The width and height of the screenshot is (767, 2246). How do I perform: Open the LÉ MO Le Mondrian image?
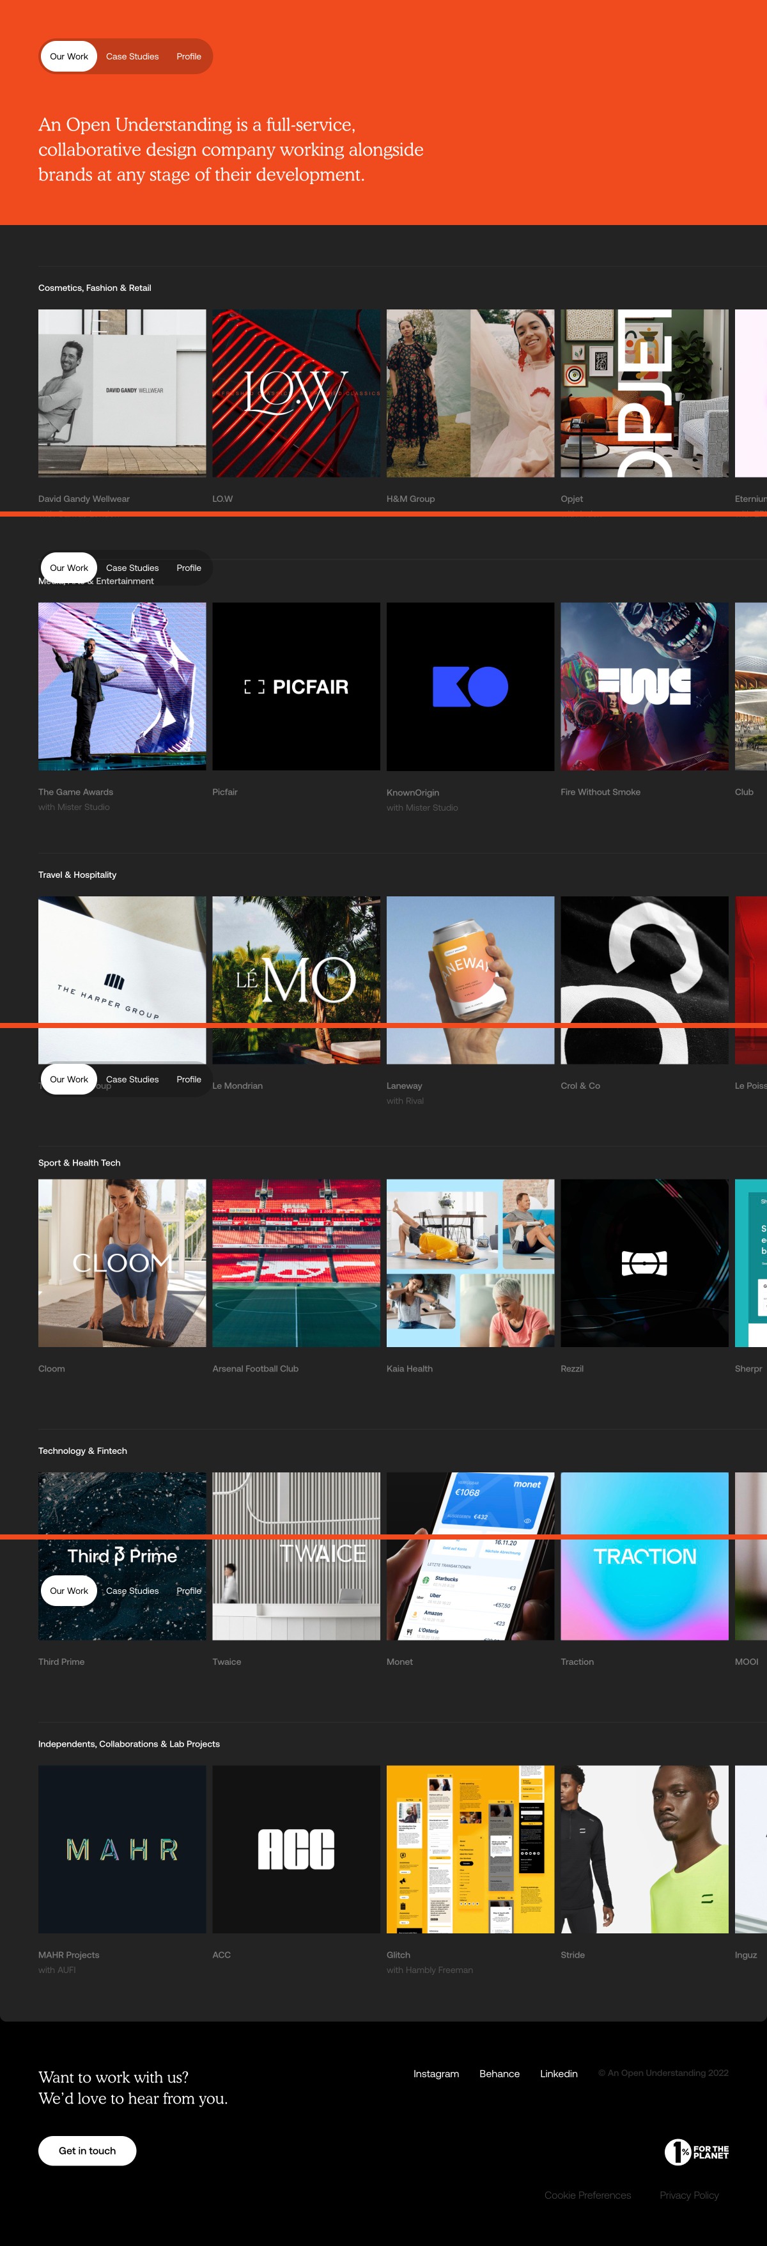pyautogui.click(x=297, y=980)
